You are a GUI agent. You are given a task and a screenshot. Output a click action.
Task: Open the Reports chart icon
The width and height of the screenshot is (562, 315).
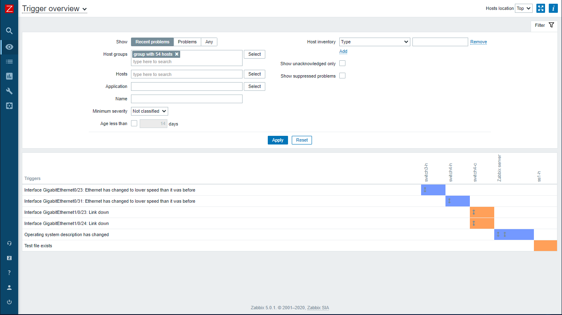9,76
